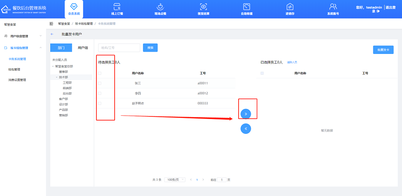402x196 pixels.
Task: Move selected employees right with » button
Action: 246,113
